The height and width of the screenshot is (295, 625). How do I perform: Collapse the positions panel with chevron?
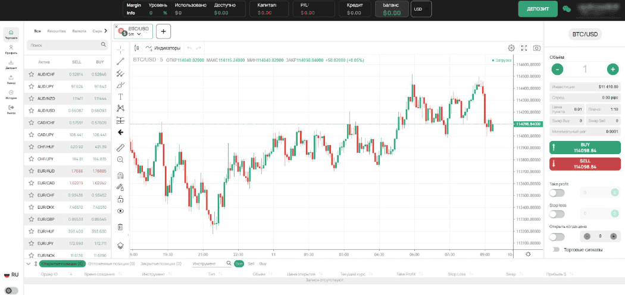tap(29, 263)
